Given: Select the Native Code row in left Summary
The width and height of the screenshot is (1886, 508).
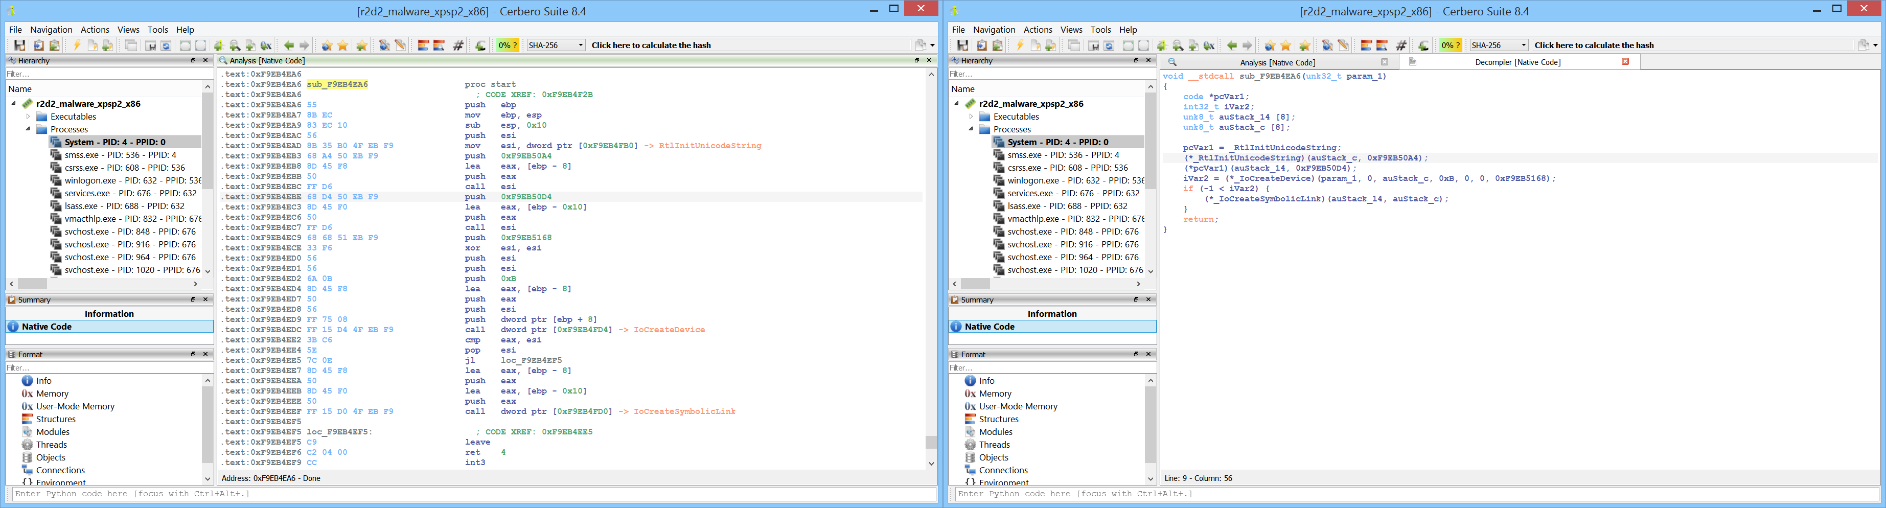Looking at the screenshot, I should (x=109, y=327).
